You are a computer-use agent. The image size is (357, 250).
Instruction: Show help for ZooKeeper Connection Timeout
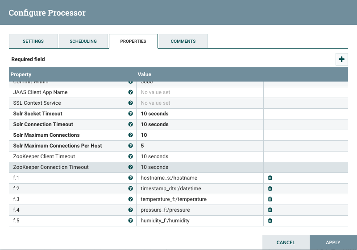[x=130, y=167]
